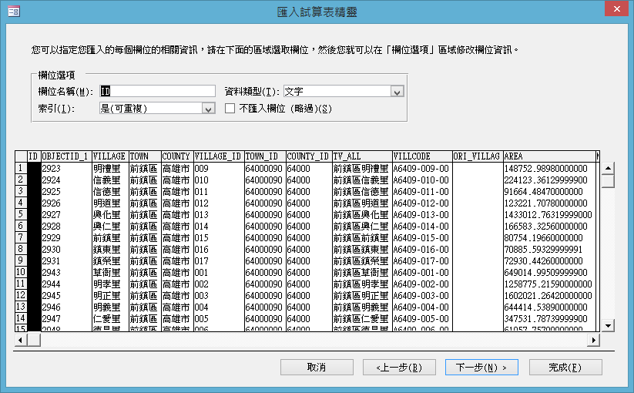Select the OBJECTID_1 column header
The width and height of the screenshot is (634, 393).
pos(65,156)
